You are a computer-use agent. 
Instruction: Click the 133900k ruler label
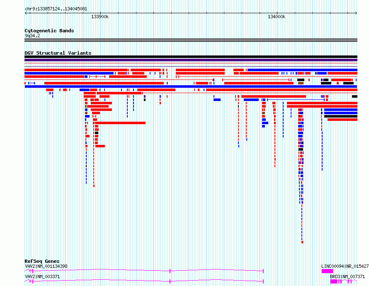tap(100, 17)
